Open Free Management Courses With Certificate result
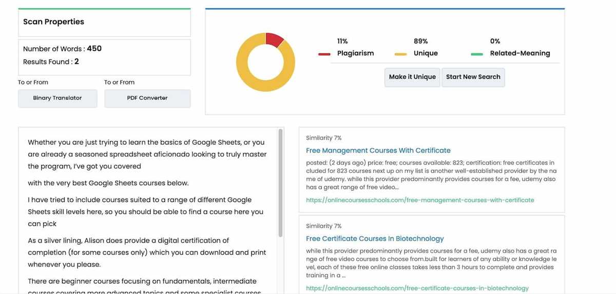The width and height of the screenshot is (616, 294). [378, 150]
